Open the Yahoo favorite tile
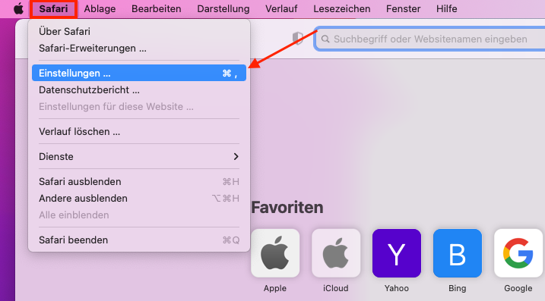The height and width of the screenshot is (301, 545). pyautogui.click(x=397, y=253)
